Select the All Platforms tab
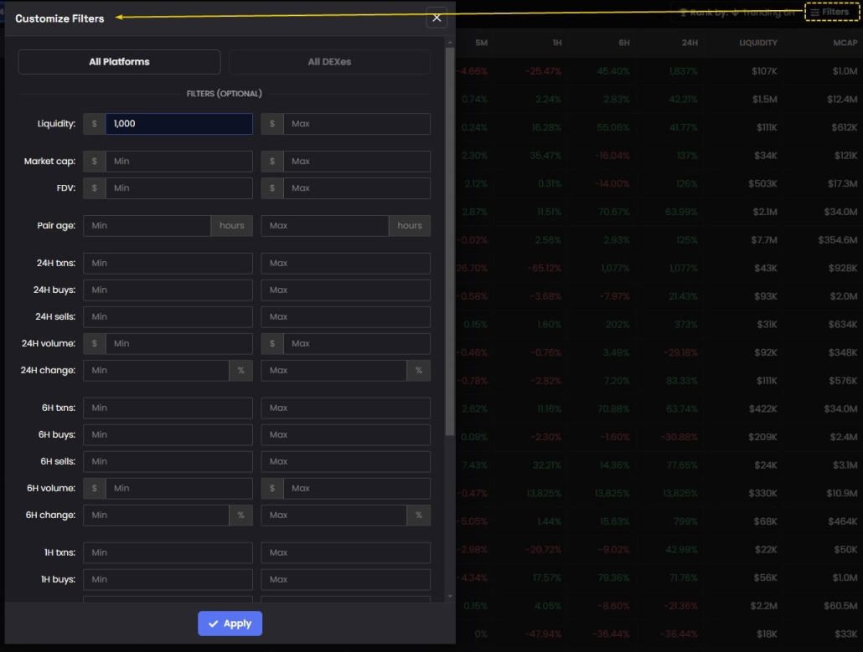863x652 pixels. tap(119, 61)
